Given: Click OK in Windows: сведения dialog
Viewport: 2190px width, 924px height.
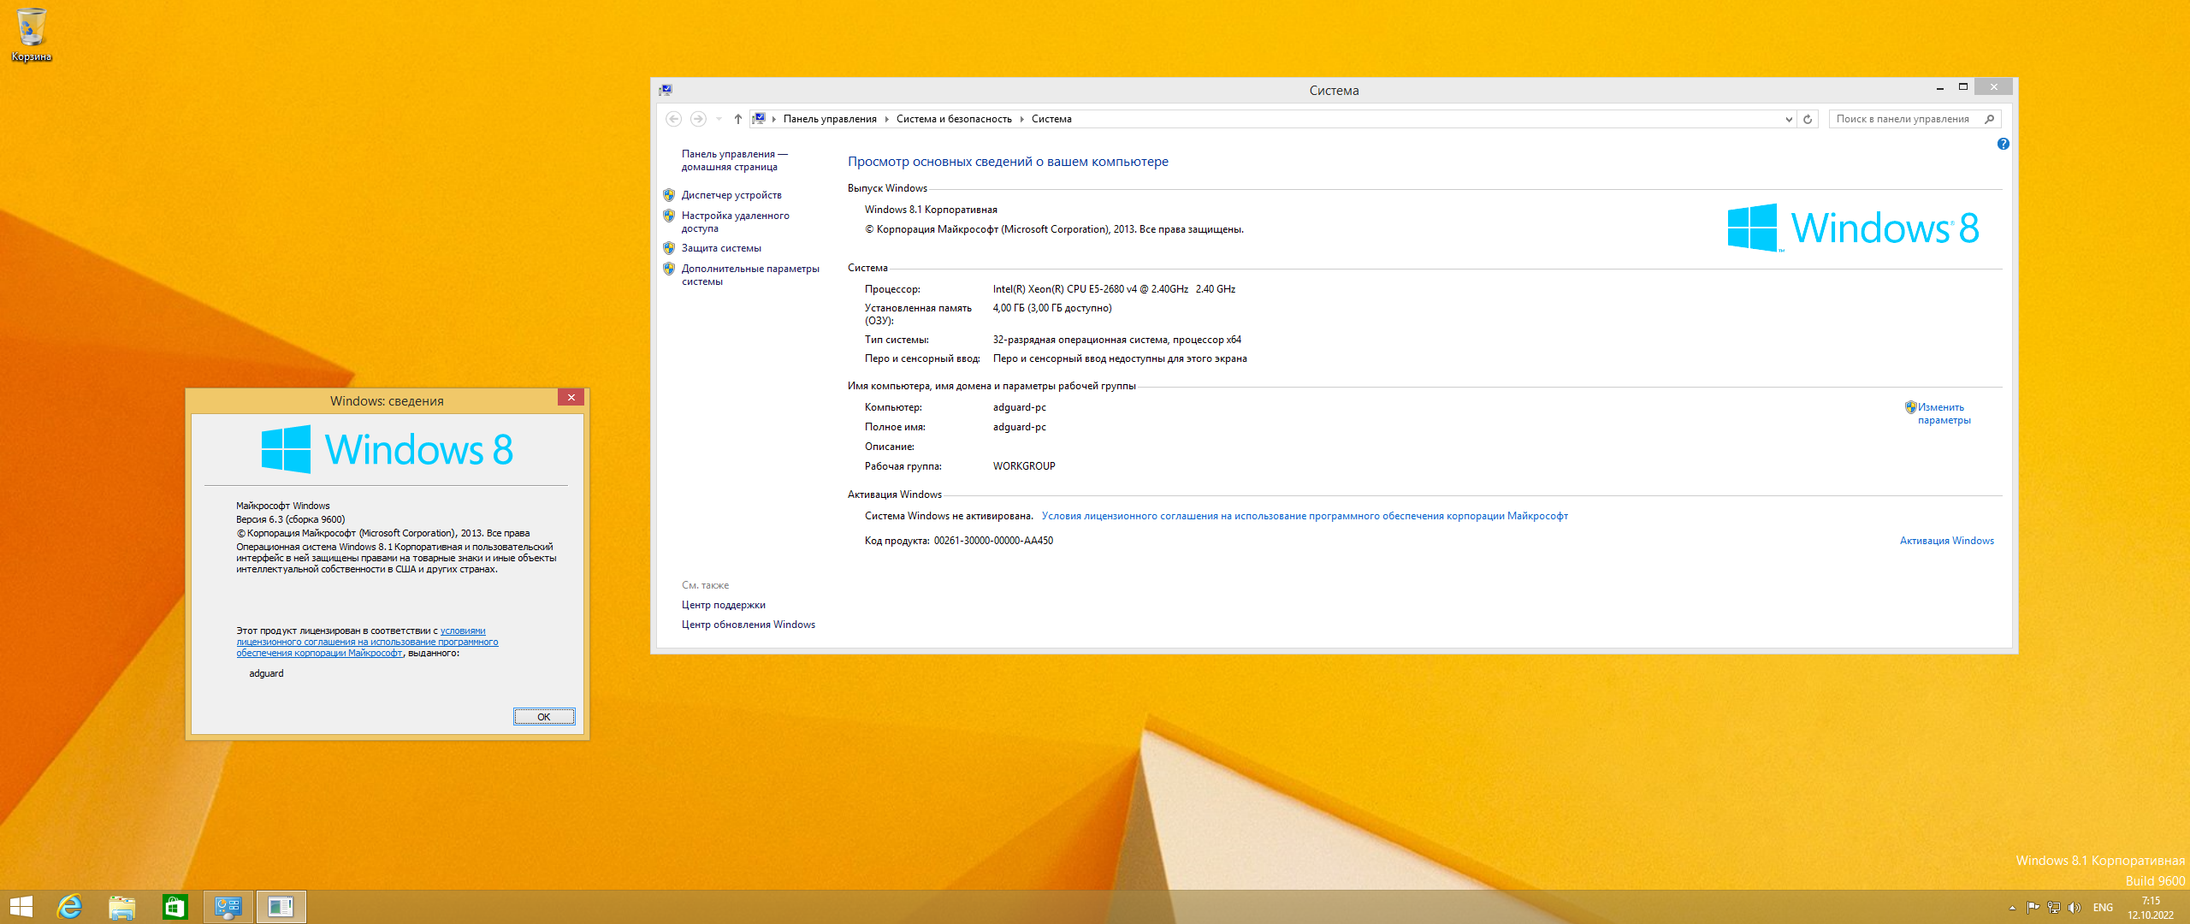Looking at the screenshot, I should 544,717.
